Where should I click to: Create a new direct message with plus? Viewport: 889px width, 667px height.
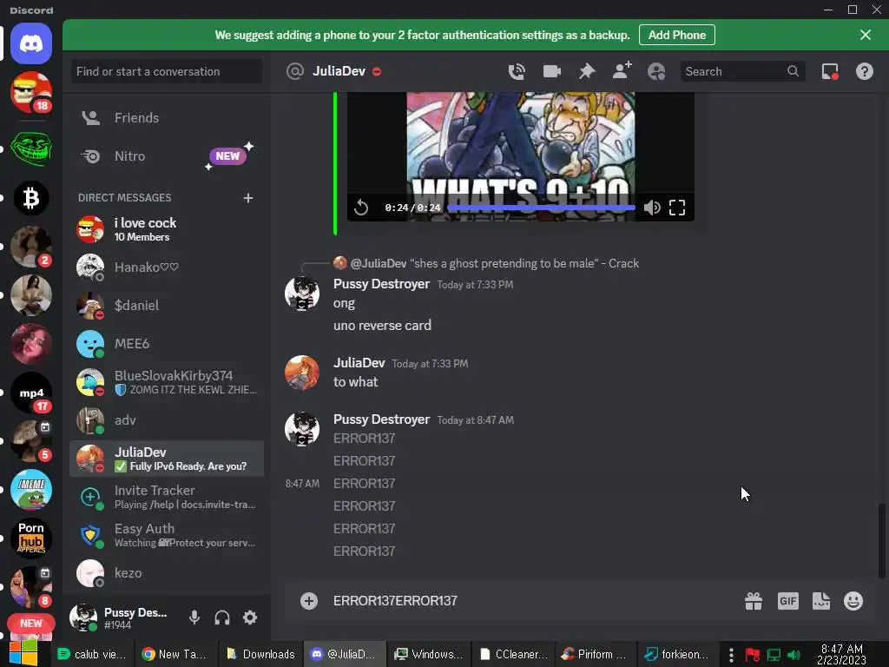(247, 198)
